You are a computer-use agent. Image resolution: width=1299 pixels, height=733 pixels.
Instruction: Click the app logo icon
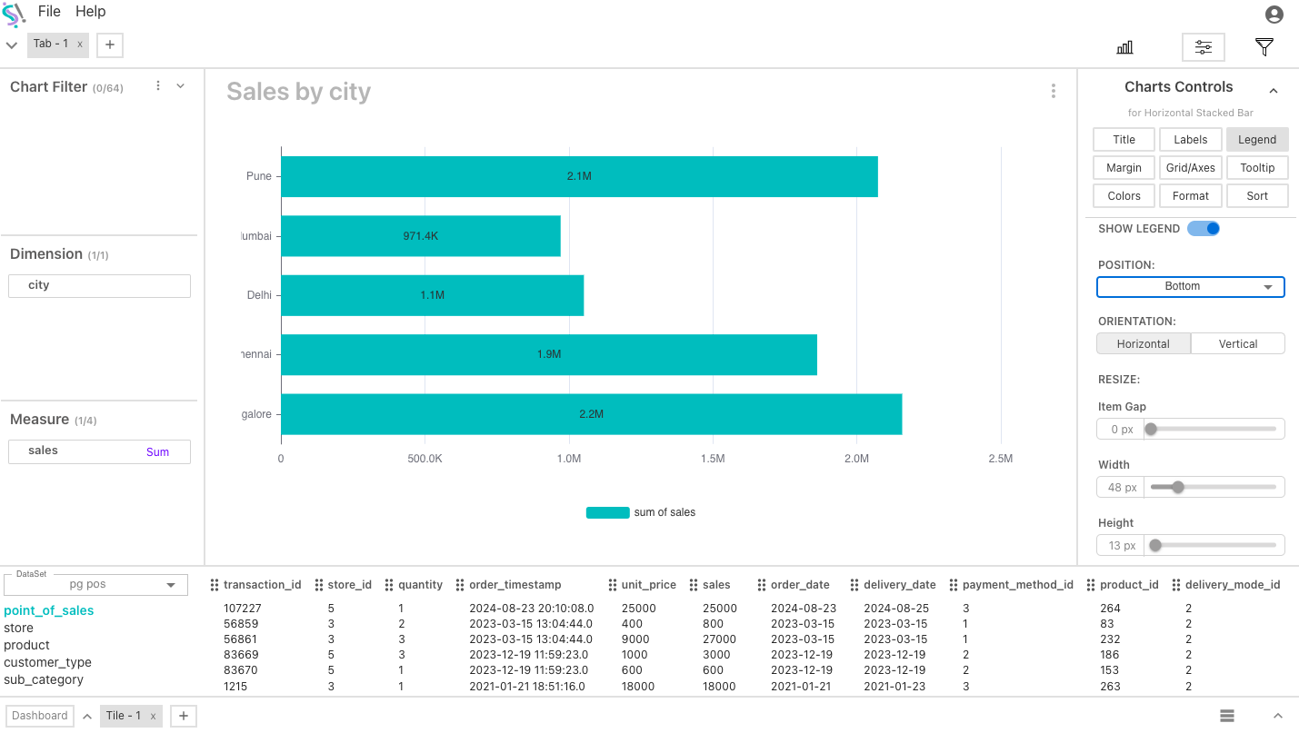pyautogui.click(x=15, y=14)
